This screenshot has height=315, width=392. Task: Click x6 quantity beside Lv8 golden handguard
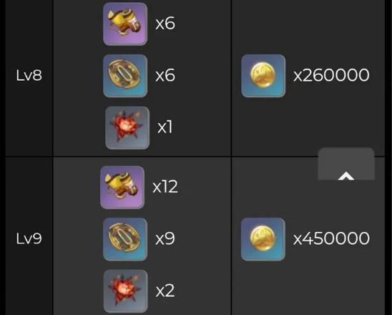point(165,75)
